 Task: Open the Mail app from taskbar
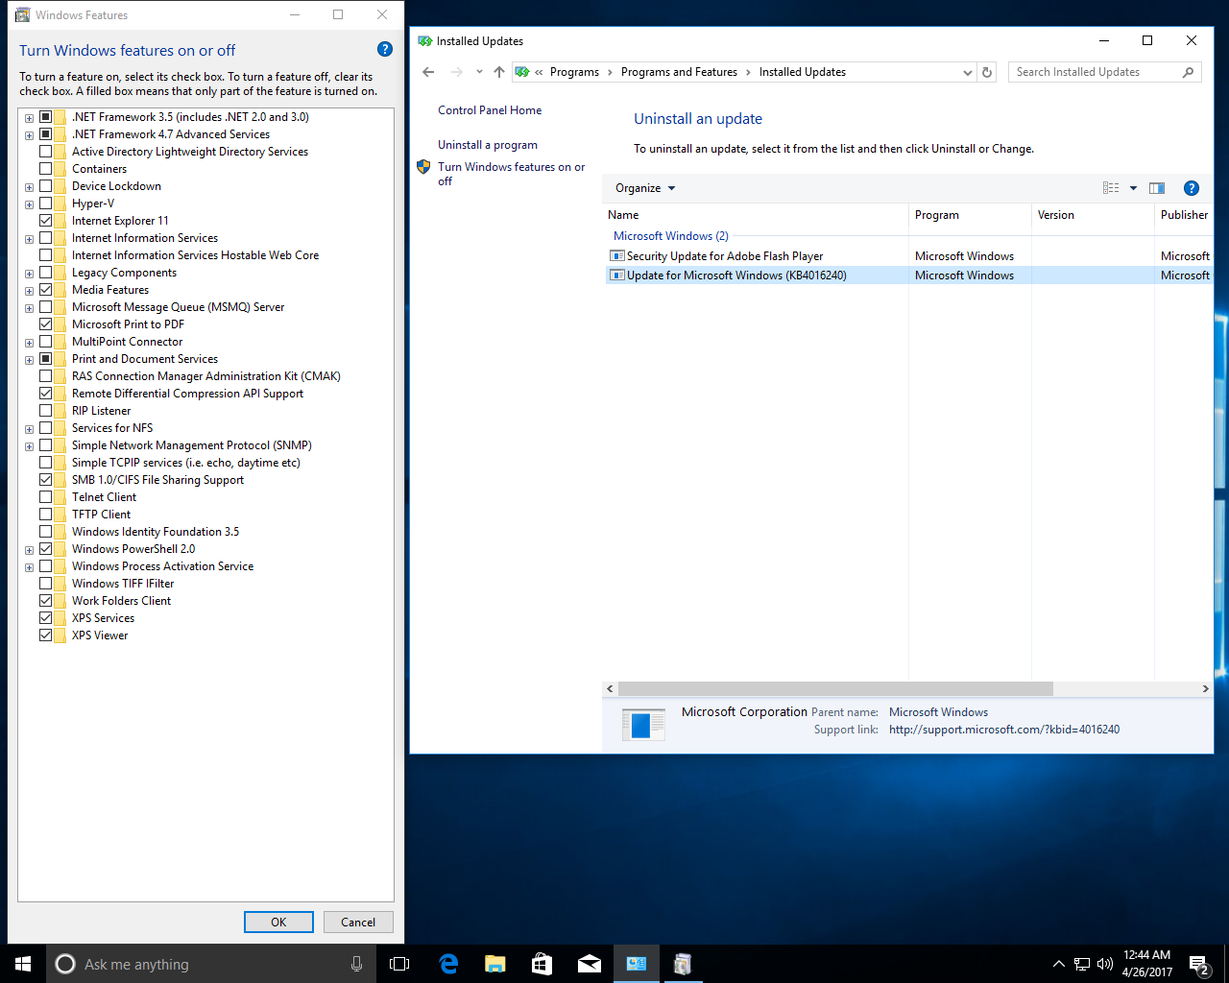[590, 964]
